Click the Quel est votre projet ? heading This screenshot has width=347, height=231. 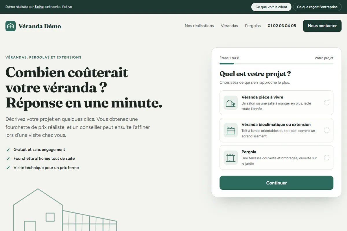[x=255, y=74]
